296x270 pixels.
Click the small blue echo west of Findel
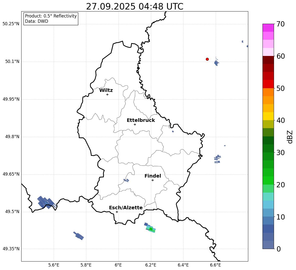(x=126, y=180)
